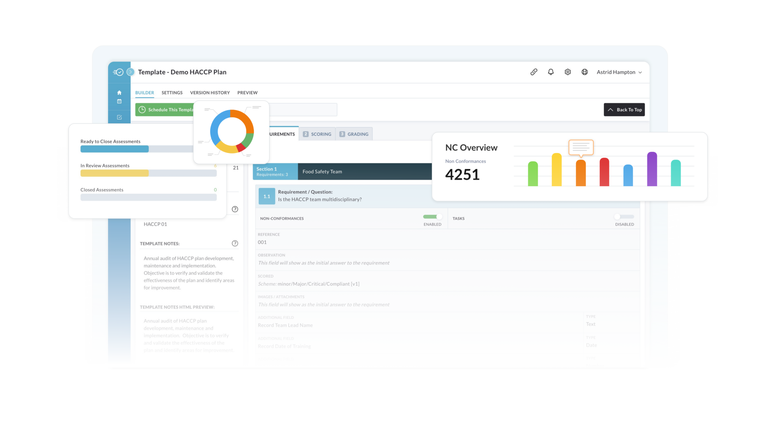Click the globe language icon
Screen dimensions: 760x427
click(584, 72)
